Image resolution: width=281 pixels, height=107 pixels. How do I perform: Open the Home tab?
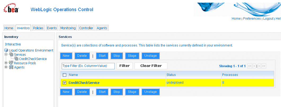[x=9, y=28]
